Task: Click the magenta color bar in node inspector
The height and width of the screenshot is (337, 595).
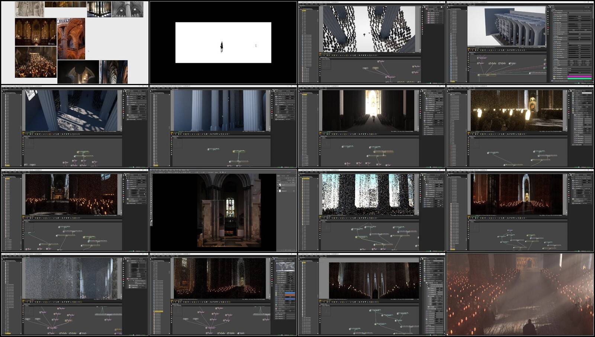Action: 579,77
